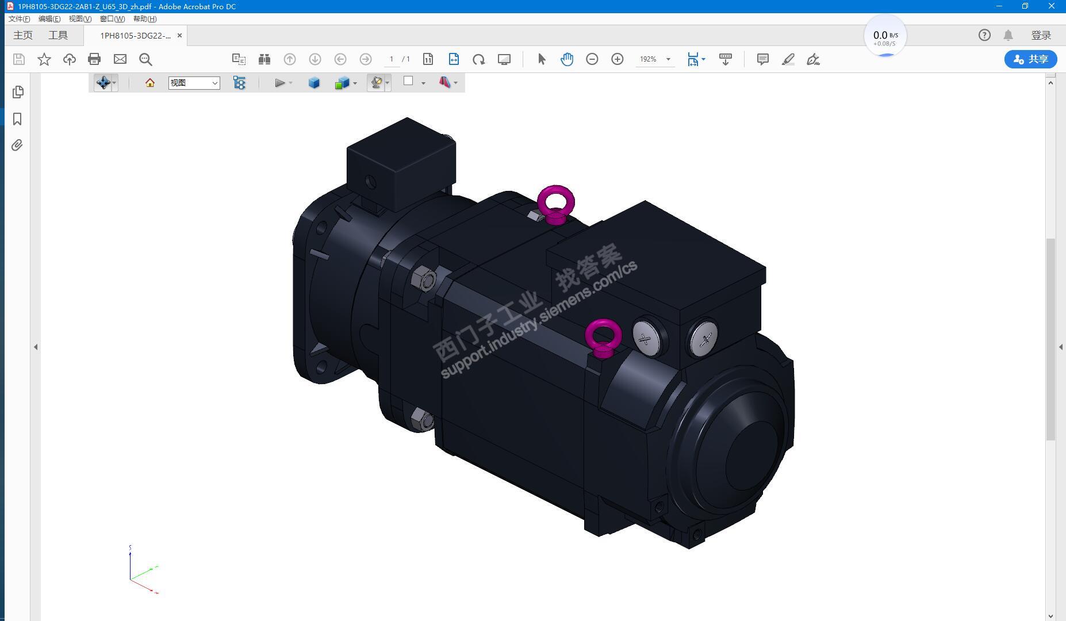Click the vertical scrollbar thumb
Viewport: 1066px width, 621px height.
(1050, 339)
